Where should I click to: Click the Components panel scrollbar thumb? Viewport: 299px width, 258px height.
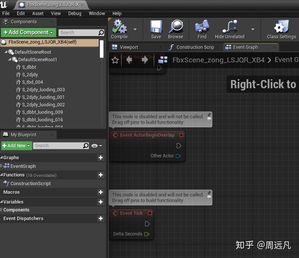(102, 49)
